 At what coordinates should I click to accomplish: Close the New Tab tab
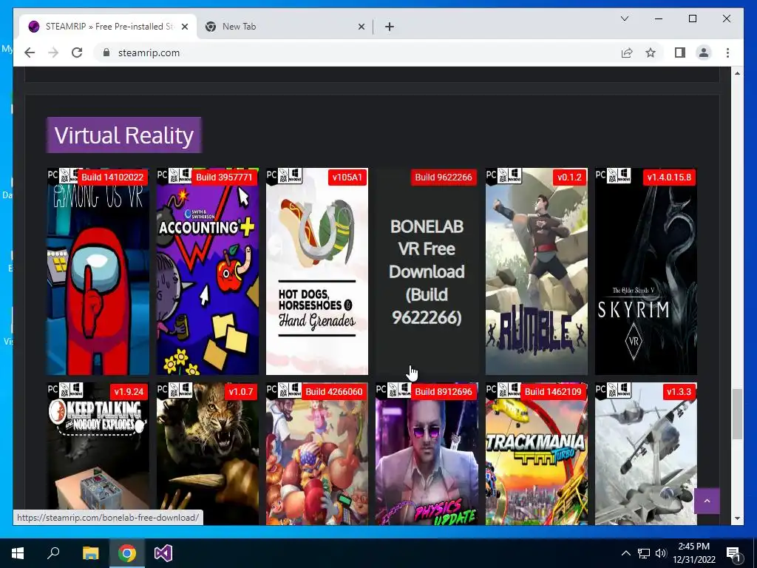click(x=361, y=27)
